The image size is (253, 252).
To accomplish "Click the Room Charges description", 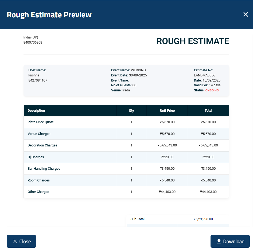I will pyautogui.click(x=38, y=180).
